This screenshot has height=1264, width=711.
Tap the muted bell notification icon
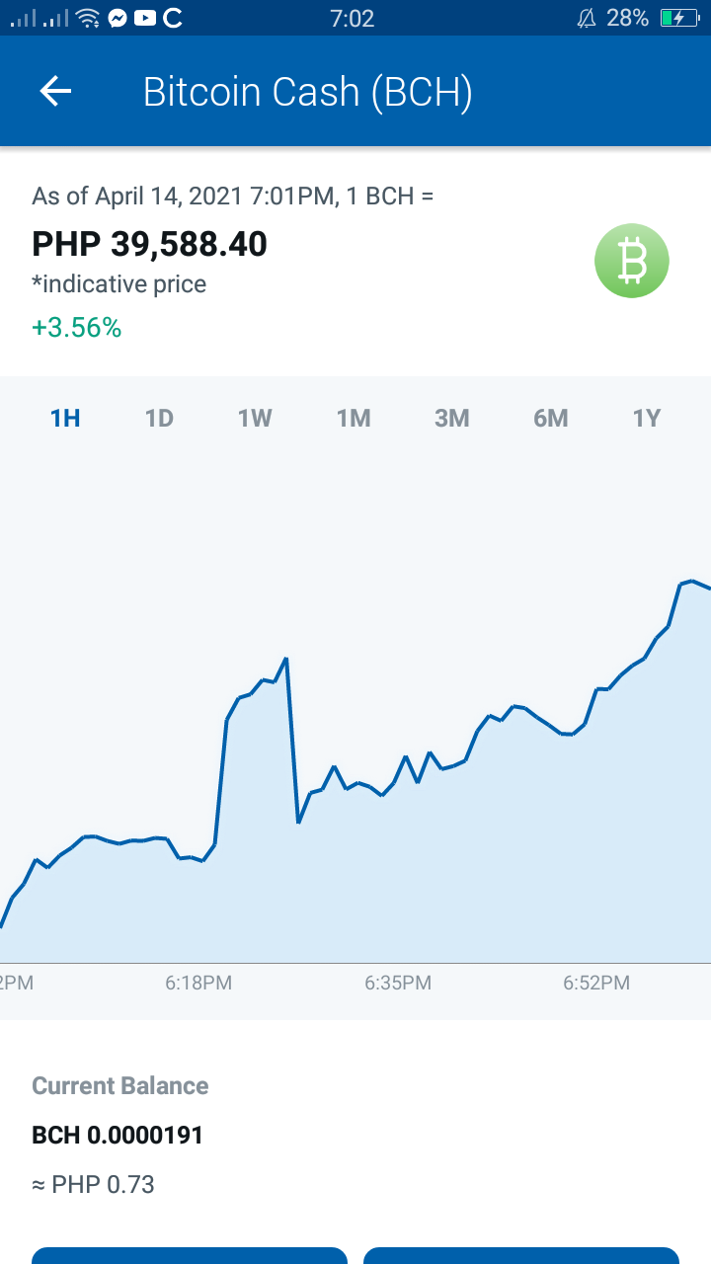click(x=587, y=18)
